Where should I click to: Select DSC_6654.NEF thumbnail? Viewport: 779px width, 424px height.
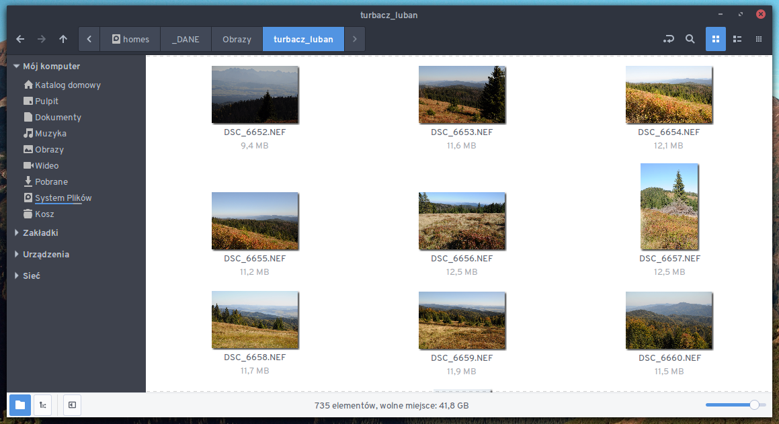point(669,95)
